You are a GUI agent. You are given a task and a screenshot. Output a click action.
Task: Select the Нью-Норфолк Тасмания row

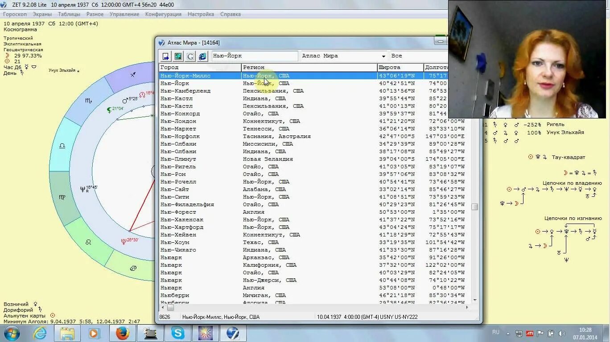click(x=315, y=136)
